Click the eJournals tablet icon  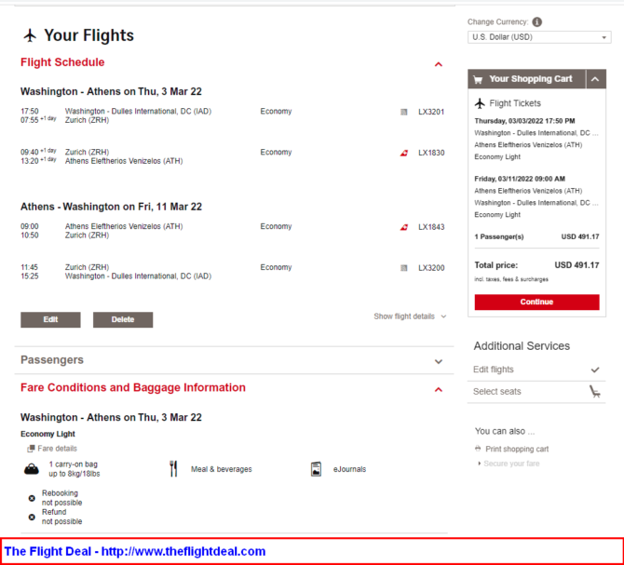[x=317, y=469]
